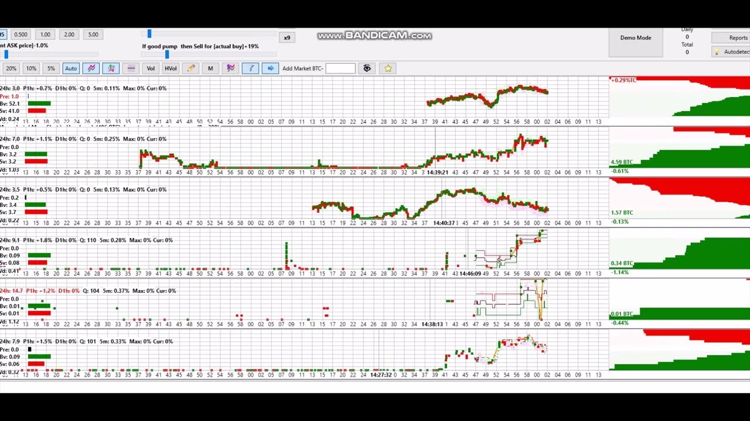Screen dimensions: 750x421
Task: Click the blue right-arrow icon
Action: (x=270, y=68)
